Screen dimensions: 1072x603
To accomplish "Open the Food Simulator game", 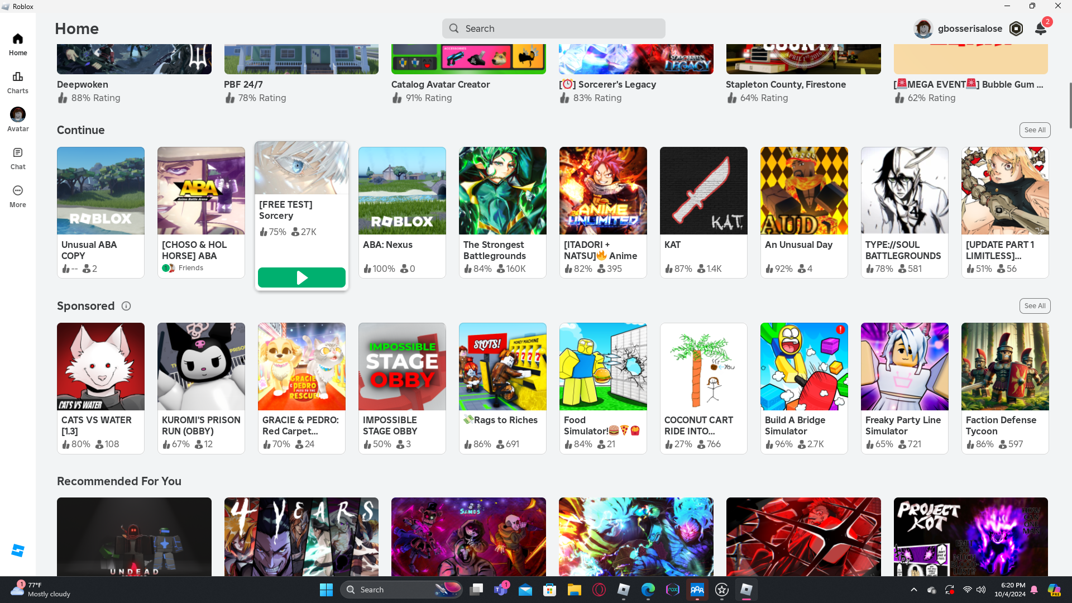I will coord(603,388).
